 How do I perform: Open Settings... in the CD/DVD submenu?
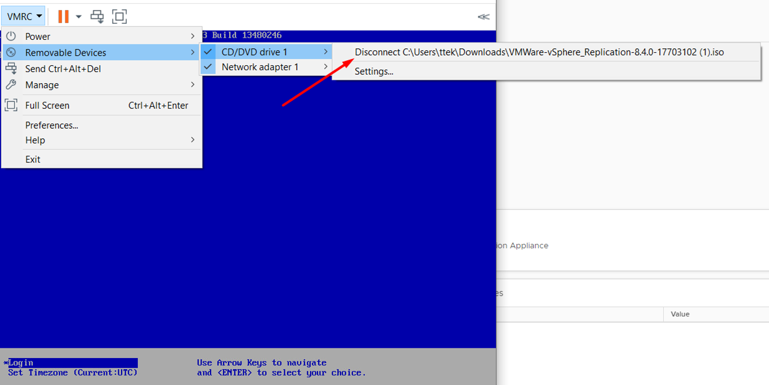click(374, 71)
